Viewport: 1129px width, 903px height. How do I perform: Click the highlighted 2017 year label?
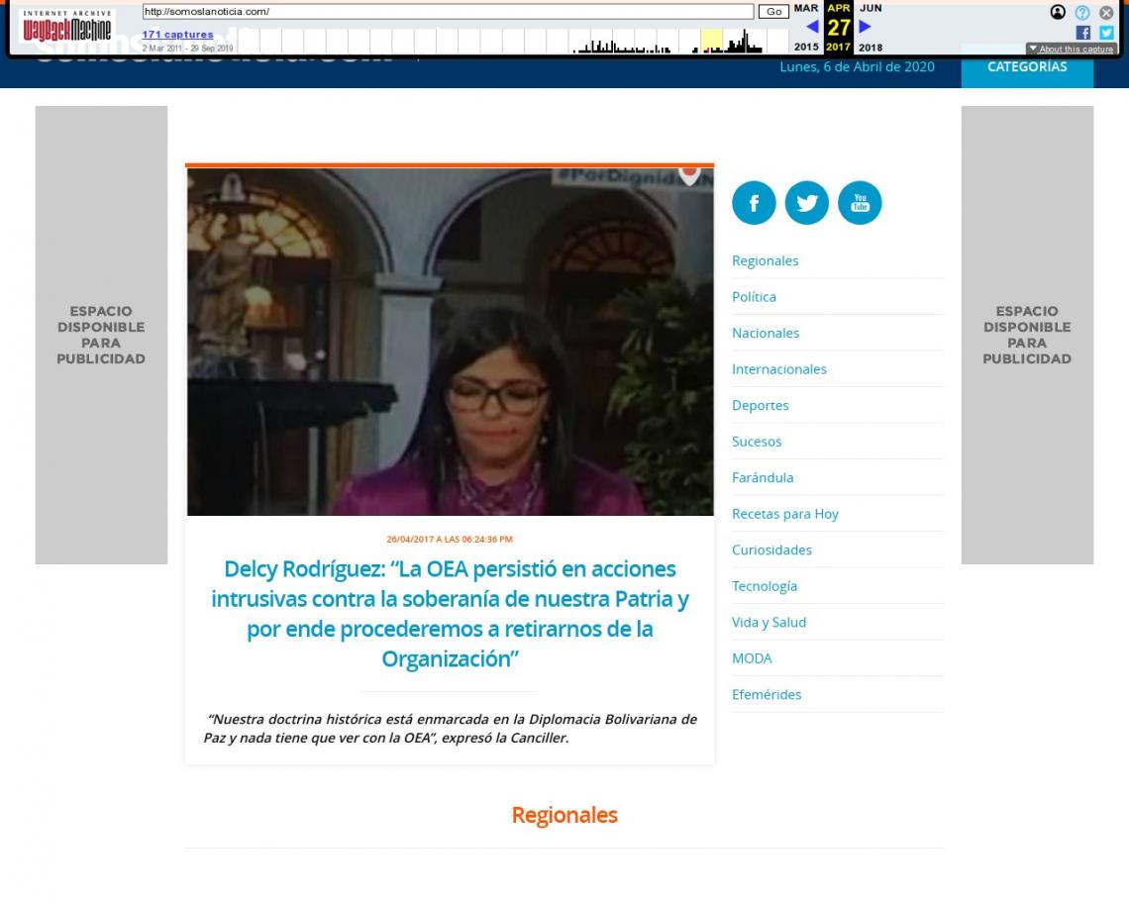838,47
